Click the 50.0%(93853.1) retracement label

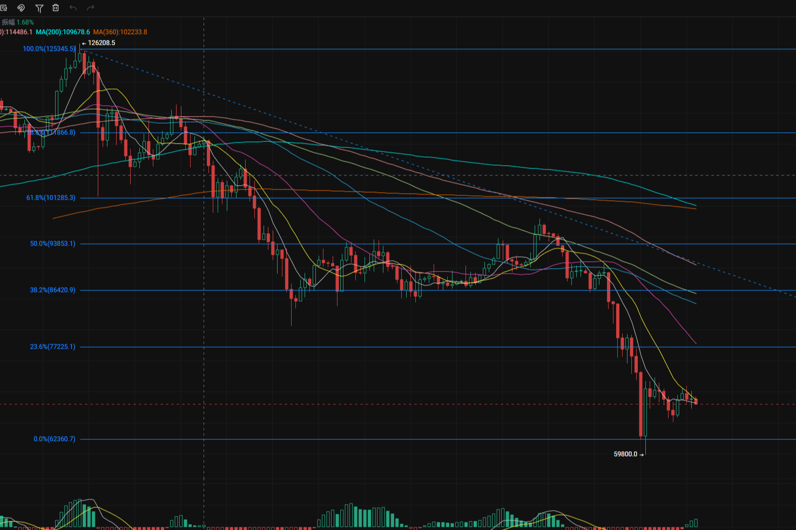(x=52, y=244)
